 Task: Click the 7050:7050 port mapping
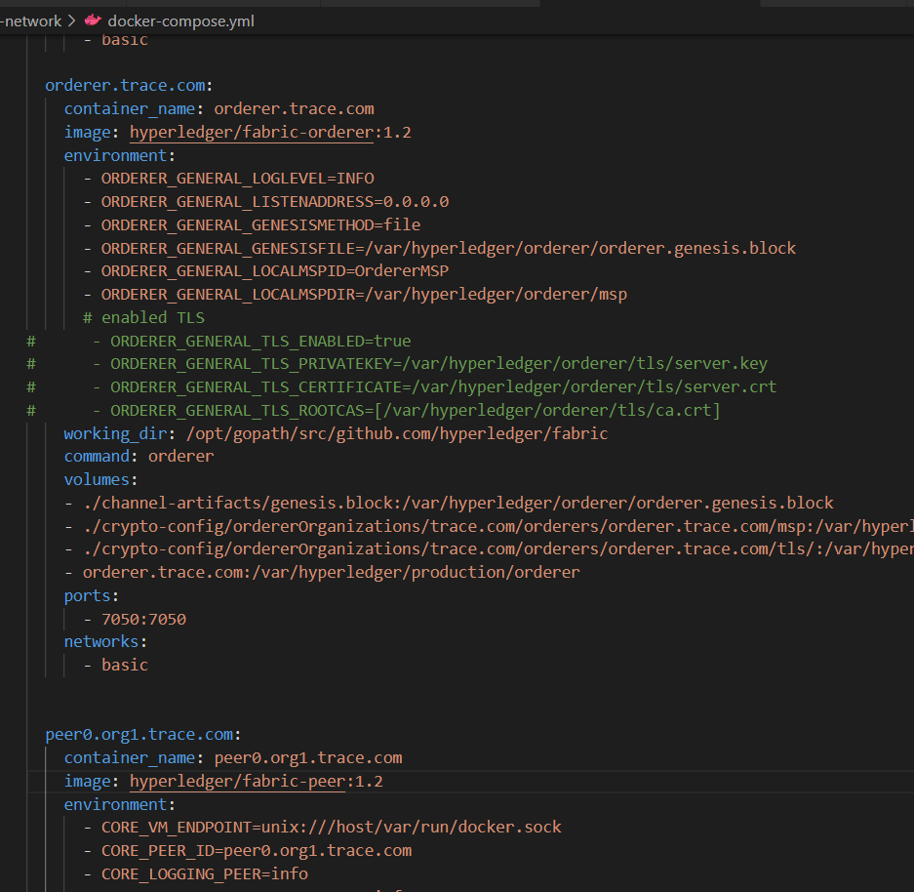point(143,619)
